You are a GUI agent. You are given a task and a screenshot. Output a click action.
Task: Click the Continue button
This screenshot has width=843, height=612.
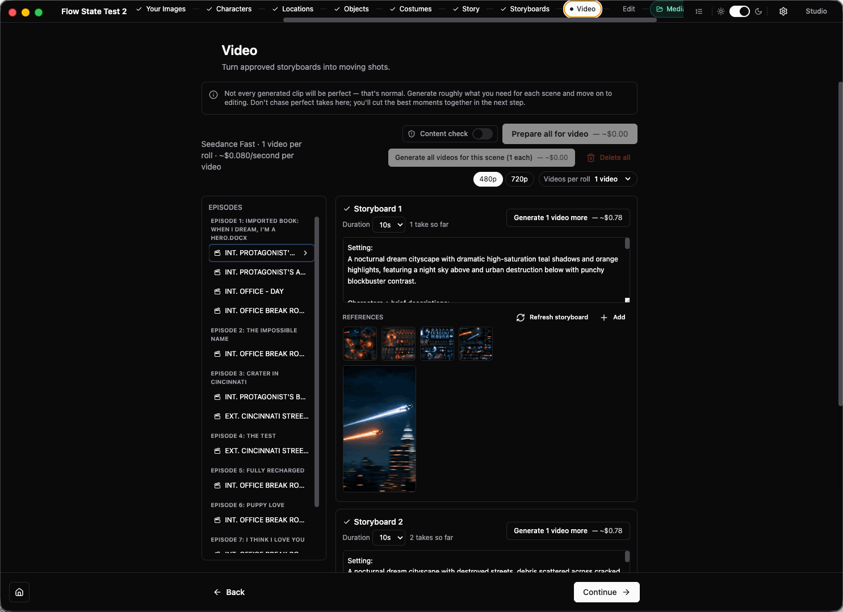(x=607, y=592)
